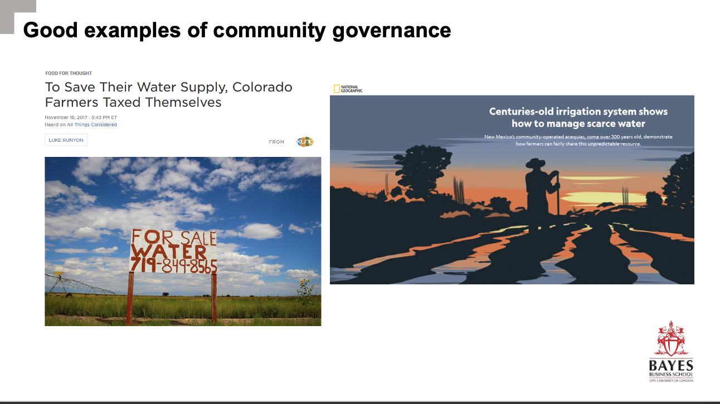Click the slide title 'Good examples of community governance'

(x=237, y=29)
